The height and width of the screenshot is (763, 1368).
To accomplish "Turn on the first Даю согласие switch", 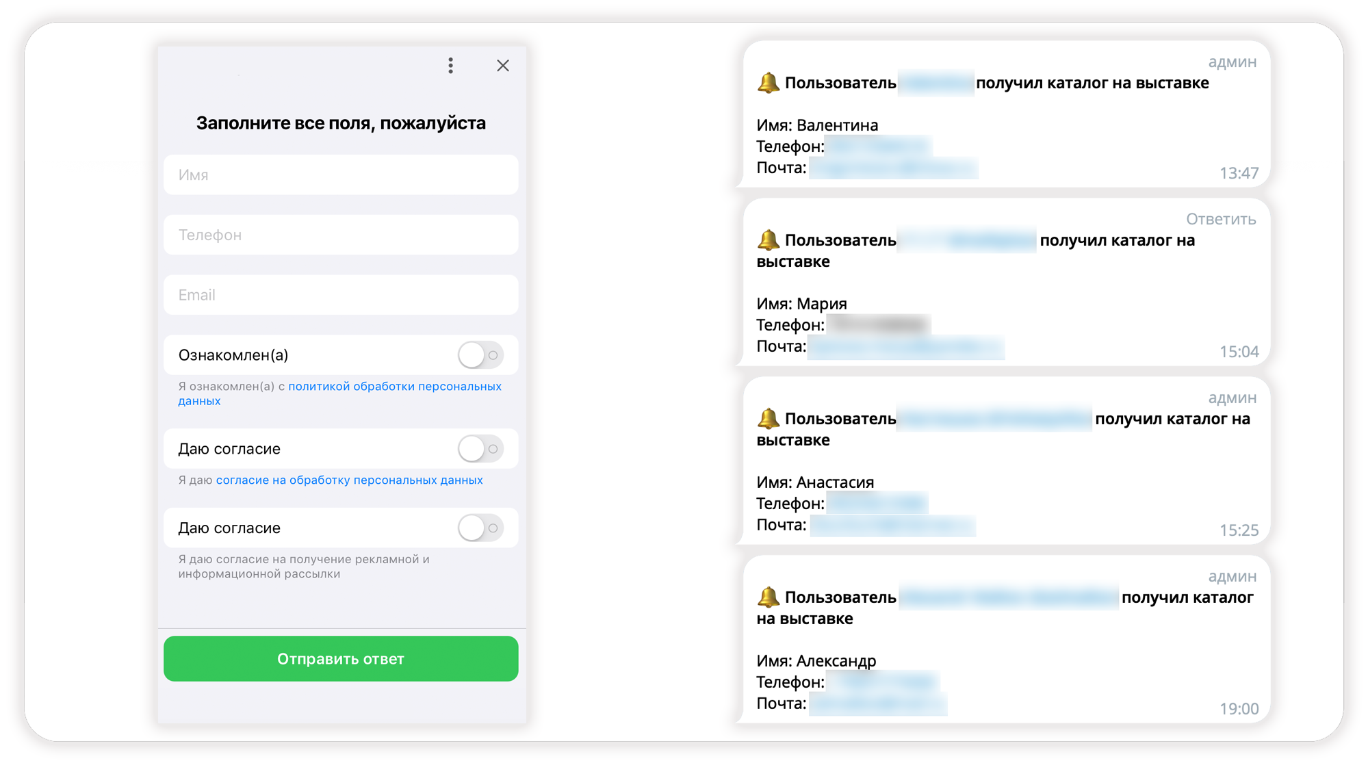I will click(x=480, y=449).
